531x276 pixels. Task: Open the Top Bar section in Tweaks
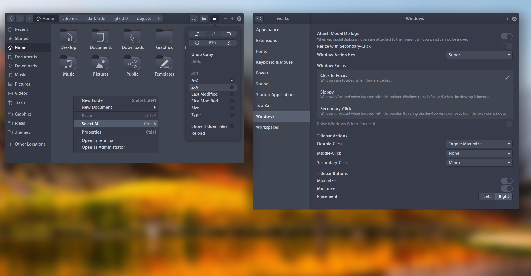[282, 106]
